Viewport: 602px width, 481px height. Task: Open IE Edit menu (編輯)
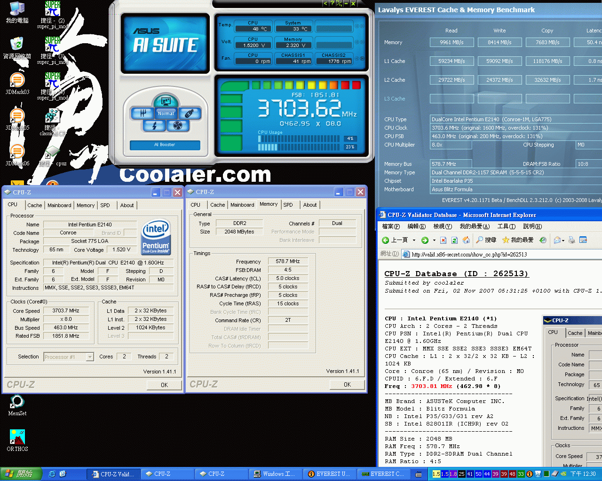[416, 226]
